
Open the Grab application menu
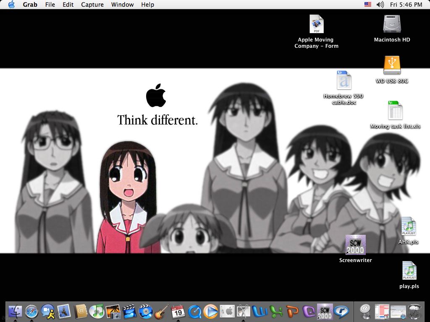(30, 4)
